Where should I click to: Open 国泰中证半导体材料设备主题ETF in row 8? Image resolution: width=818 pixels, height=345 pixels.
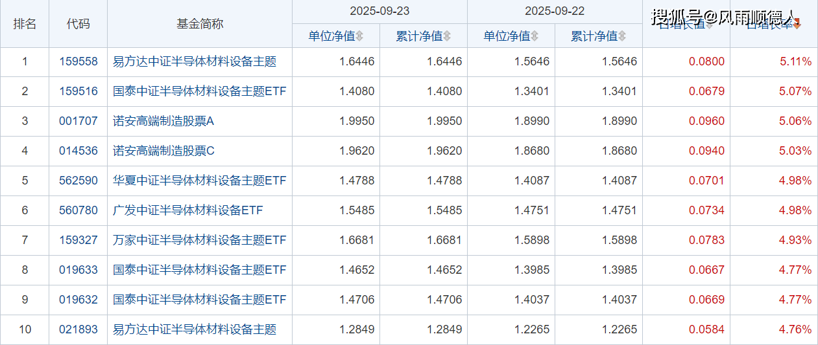click(200, 270)
